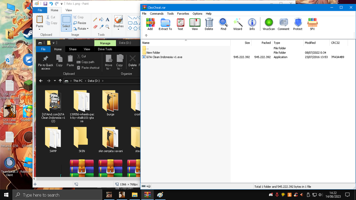Screen dimensions: 356x200
Task: Click the Undo arrow in Paint title bar
Action: click(51, 4)
